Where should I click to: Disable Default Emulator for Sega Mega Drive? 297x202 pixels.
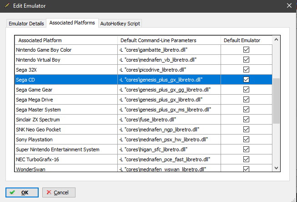pyautogui.click(x=246, y=100)
